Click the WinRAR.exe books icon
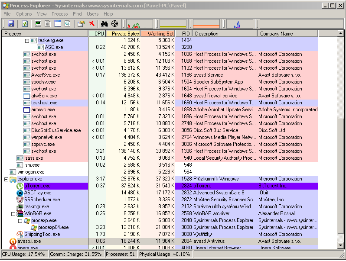Screen dimensions: 346x261 pyautogui.click(x=20, y=214)
